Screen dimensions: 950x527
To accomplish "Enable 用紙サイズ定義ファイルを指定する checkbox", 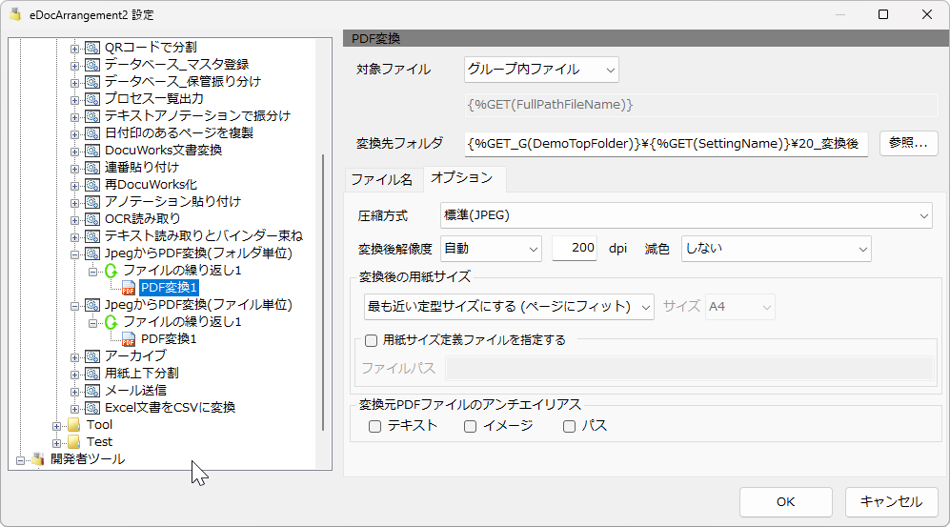I will pyautogui.click(x=372, y=340).
